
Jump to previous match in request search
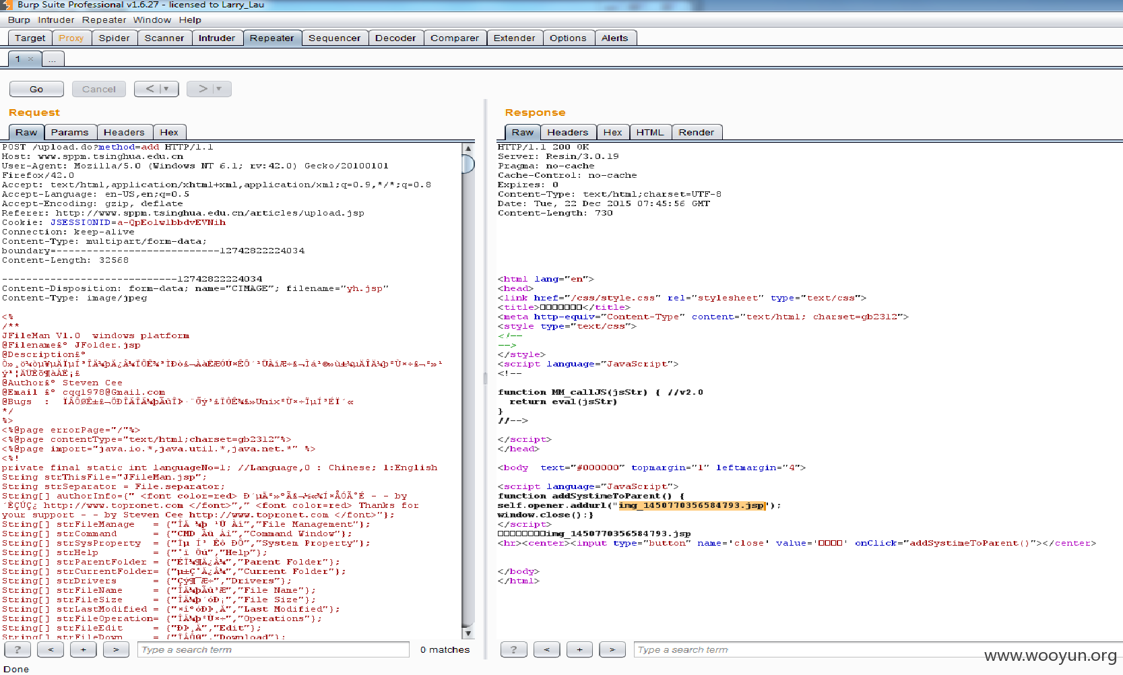[x=51, y=649]
